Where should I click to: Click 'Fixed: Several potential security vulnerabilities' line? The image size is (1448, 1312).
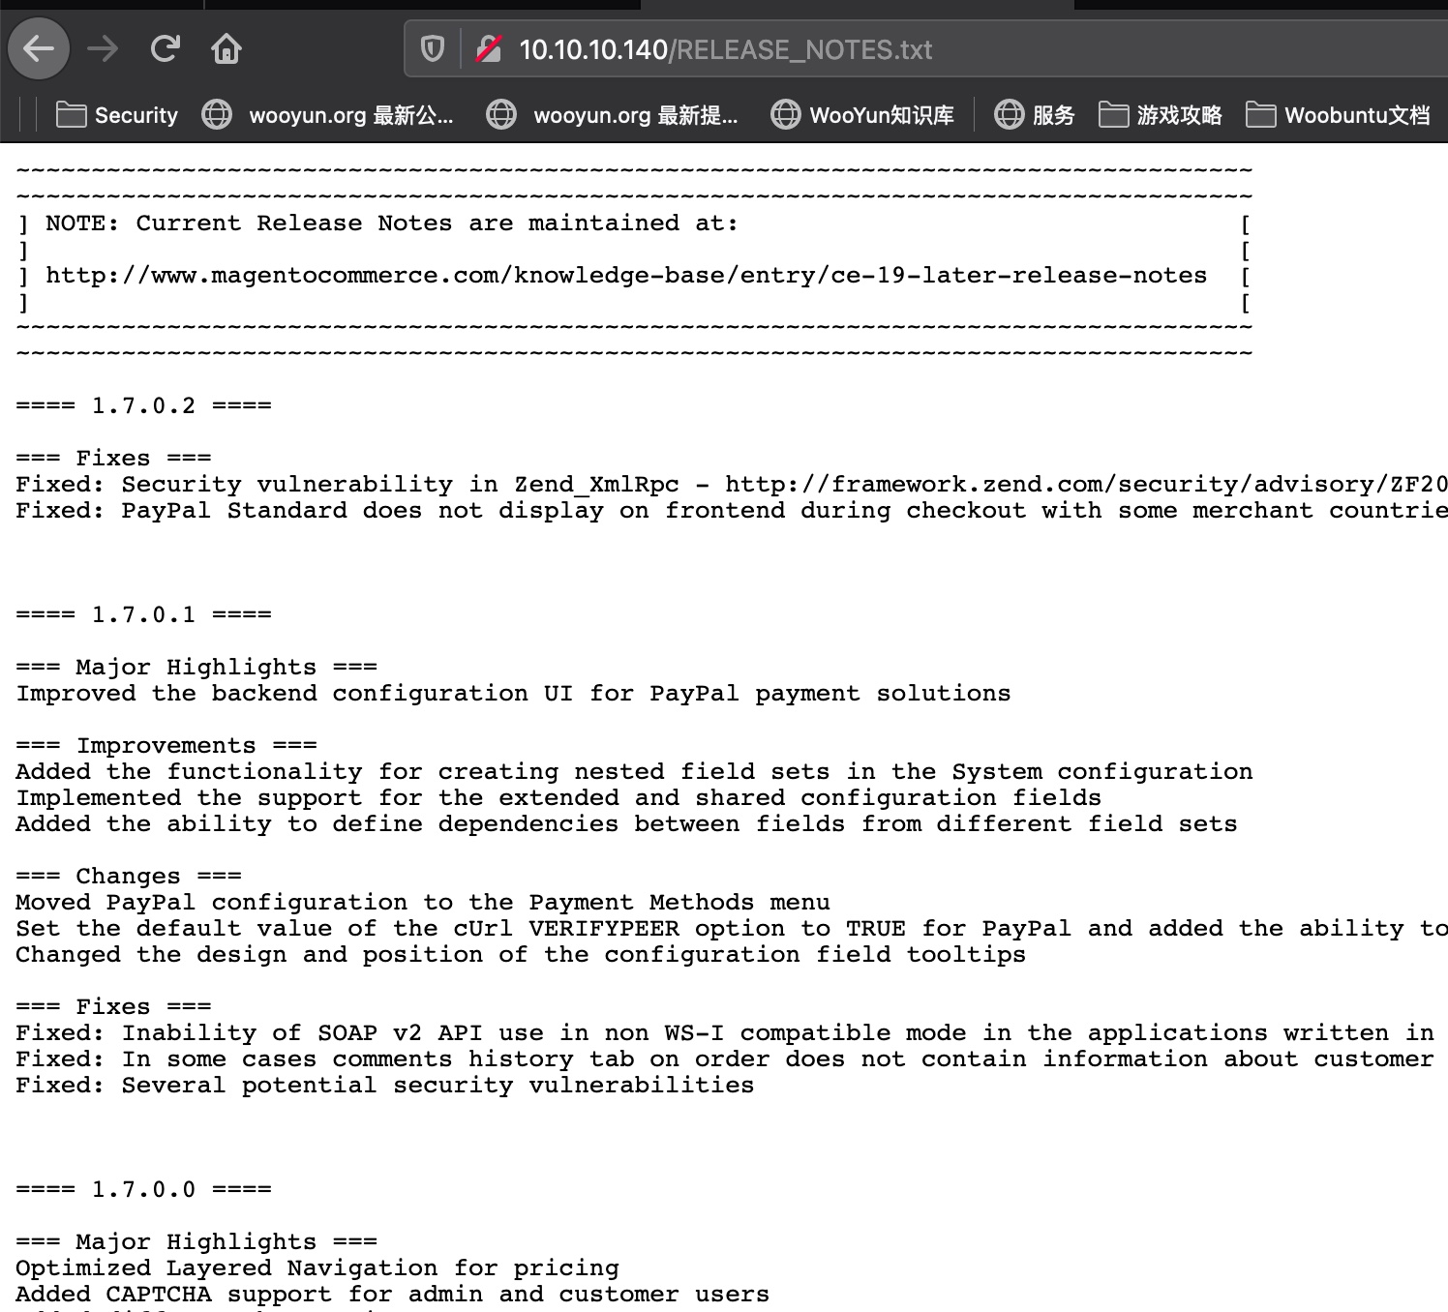point(385,1086)
